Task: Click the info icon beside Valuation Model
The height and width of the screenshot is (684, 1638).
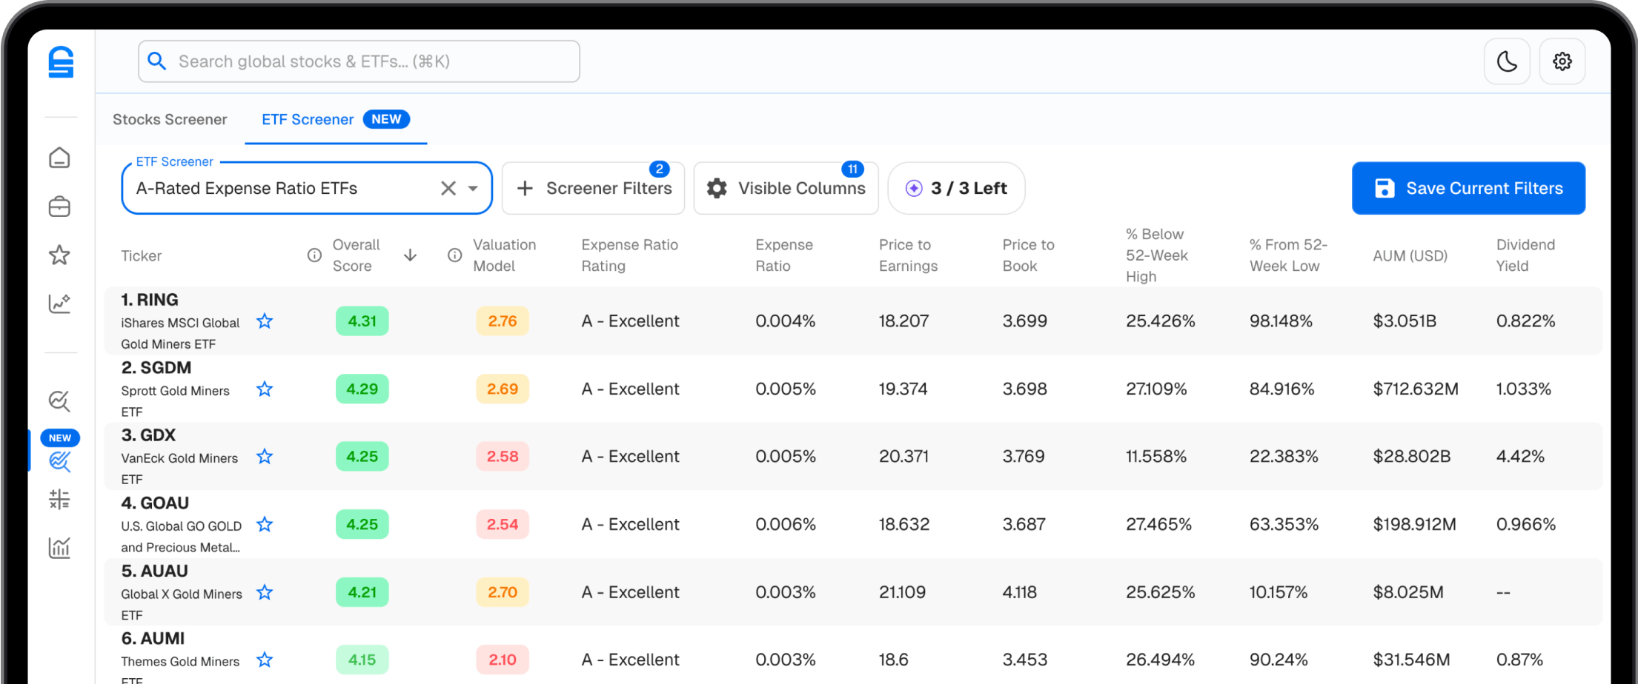Action: 455,255
